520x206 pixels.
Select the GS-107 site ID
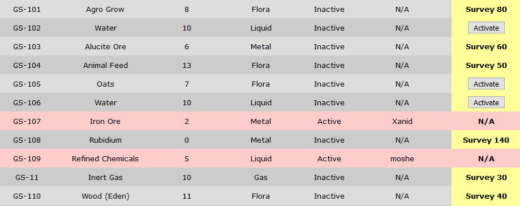tap(27, 122)
